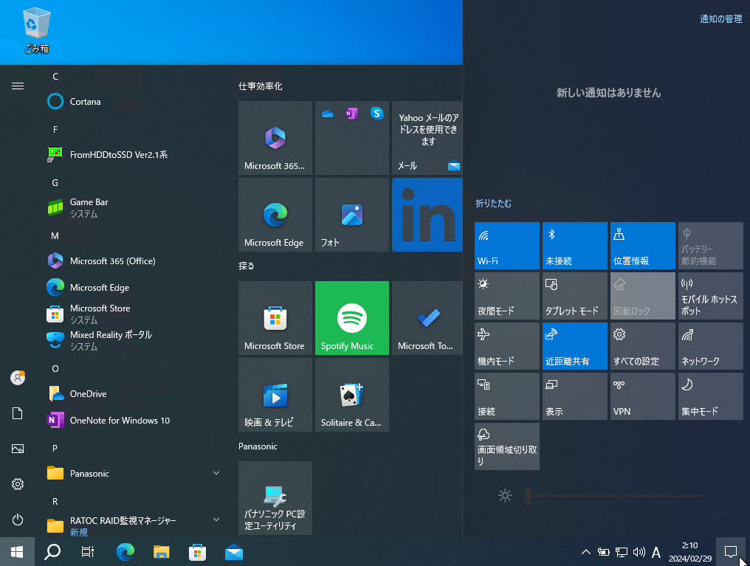The image size is (750, 566).
Task: Toggle タブレット モード quick action
Action: (575, 296)
